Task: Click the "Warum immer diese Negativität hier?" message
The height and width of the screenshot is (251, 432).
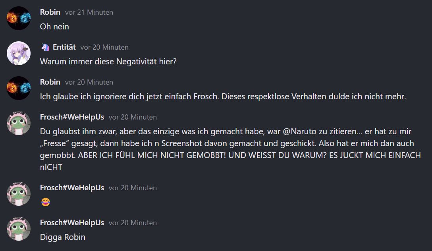Action: click(108, 62)
